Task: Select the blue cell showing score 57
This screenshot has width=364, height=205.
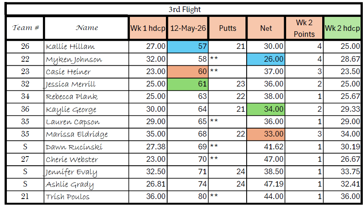Action: tap(188, 46)
